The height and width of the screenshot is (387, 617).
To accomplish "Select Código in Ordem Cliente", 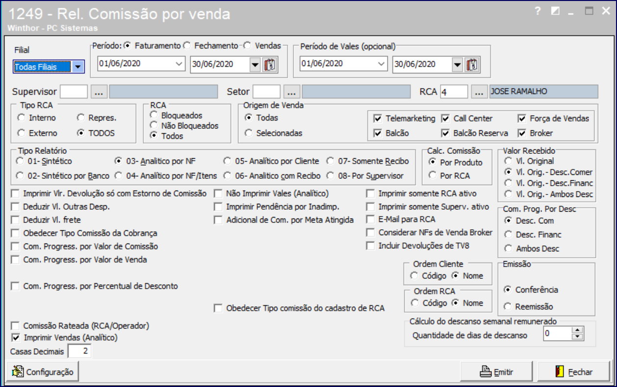I will click(x=414, y=276).
